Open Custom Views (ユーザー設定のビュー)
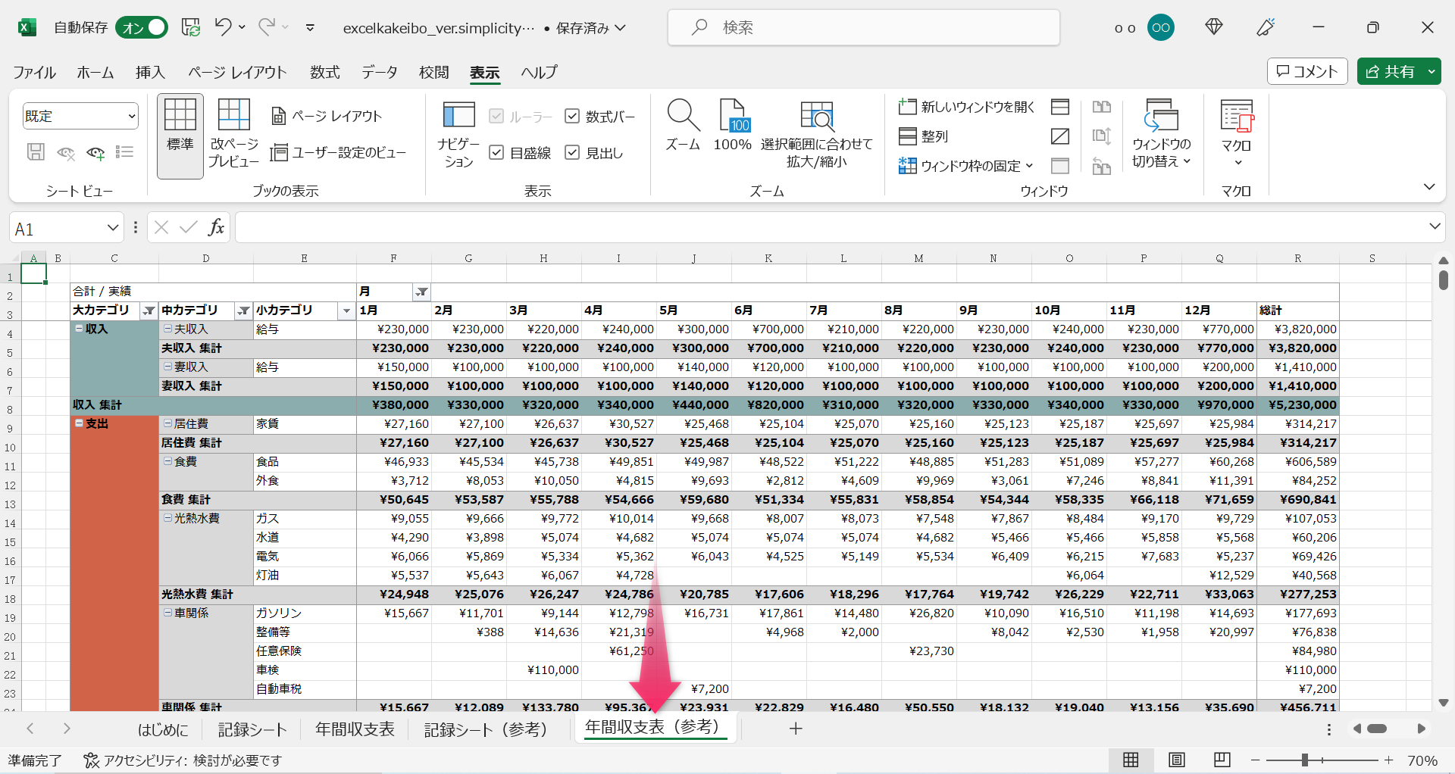Viewport: 1455px width, 774px height. (x=339, y=152)
